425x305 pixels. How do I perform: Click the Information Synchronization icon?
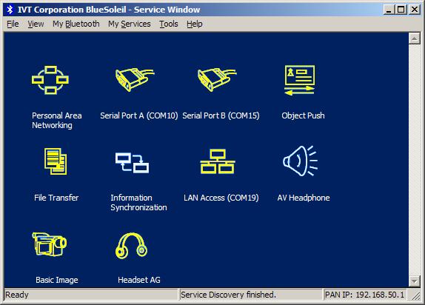[x=132, y=162]
